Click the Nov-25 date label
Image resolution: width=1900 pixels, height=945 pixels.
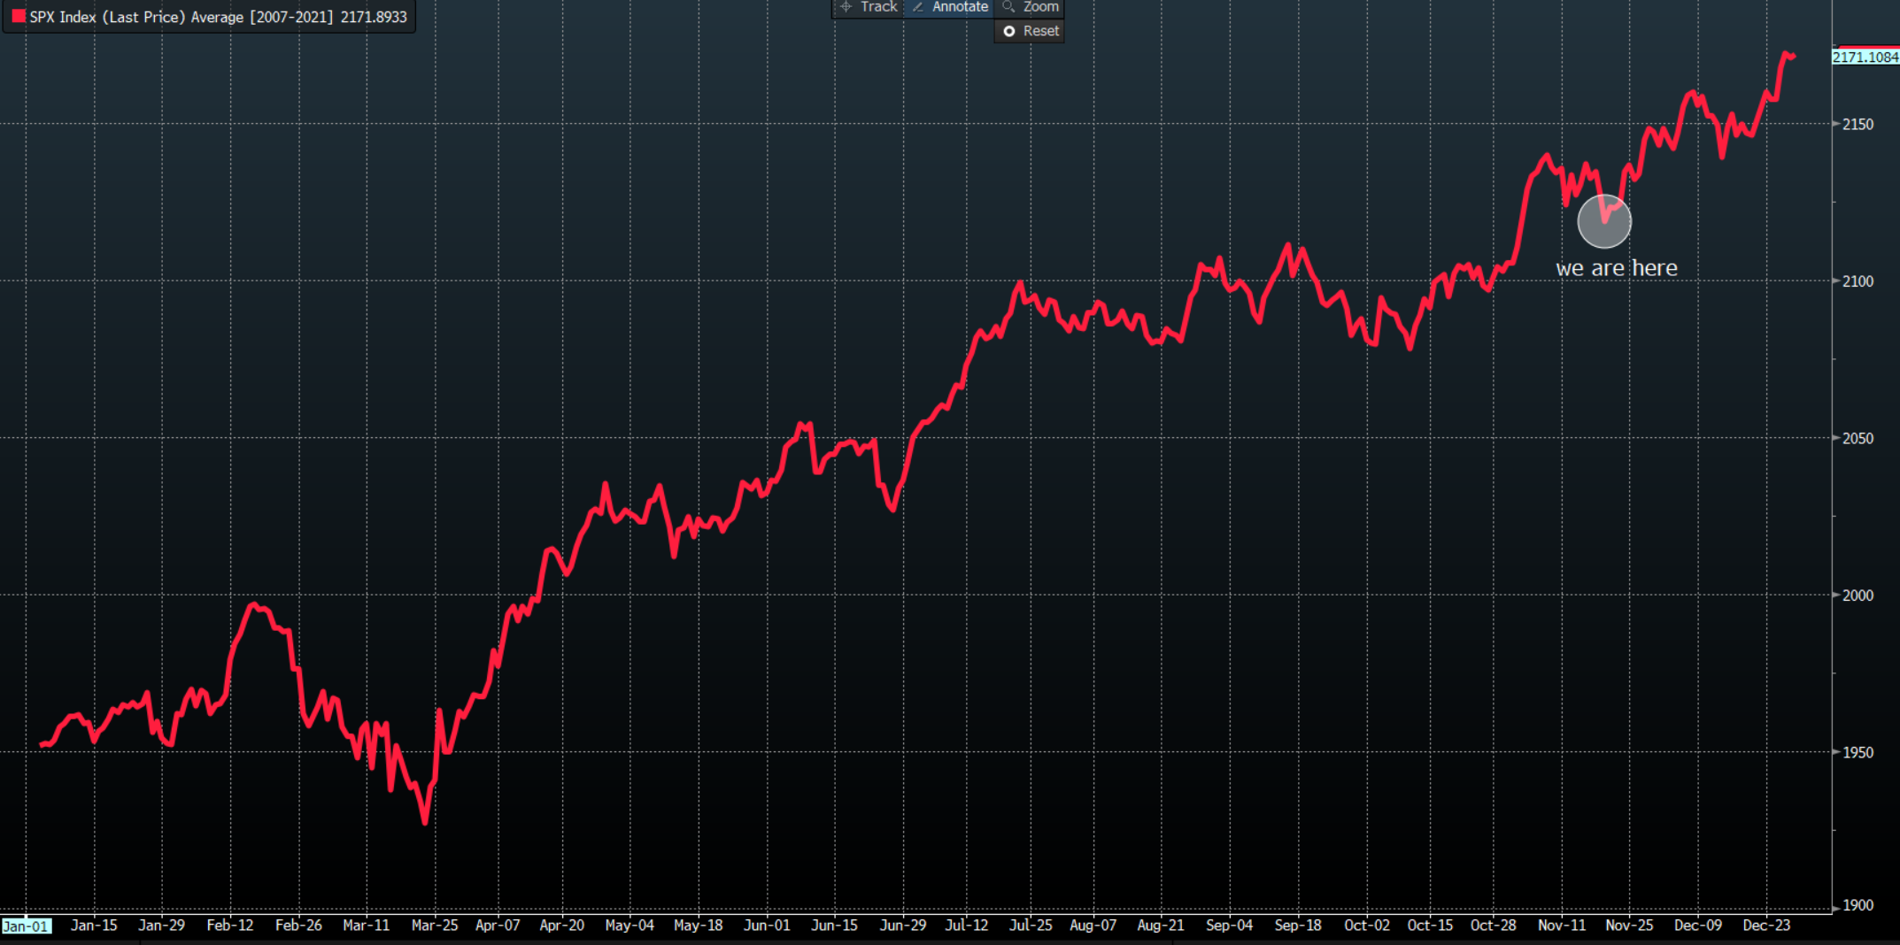1630,925
